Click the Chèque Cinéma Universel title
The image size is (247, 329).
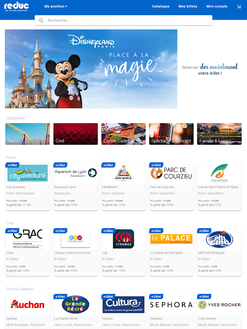tap(72, 253)
